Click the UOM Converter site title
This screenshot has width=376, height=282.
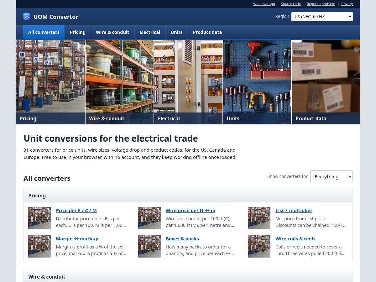[56, 17]
